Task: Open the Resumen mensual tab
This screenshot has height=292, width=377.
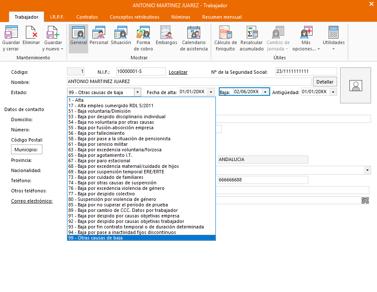Action: [222, 17]
